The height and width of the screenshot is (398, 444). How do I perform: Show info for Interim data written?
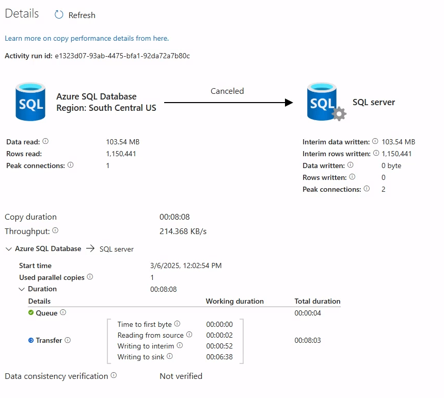tap(375, 141)
